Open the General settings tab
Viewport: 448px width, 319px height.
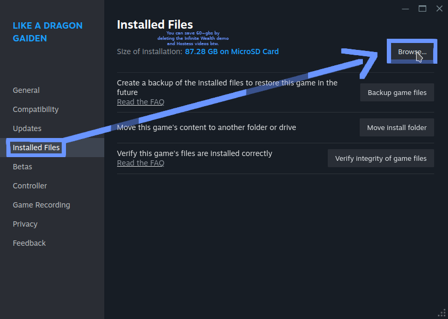point(26,90)
